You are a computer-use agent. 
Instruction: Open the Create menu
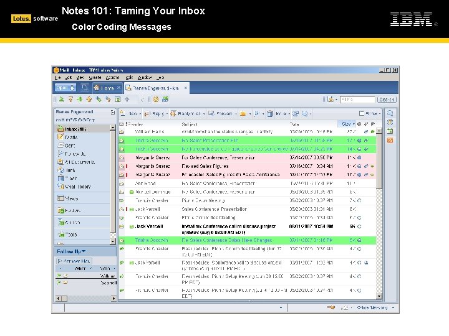pos(95,77)
